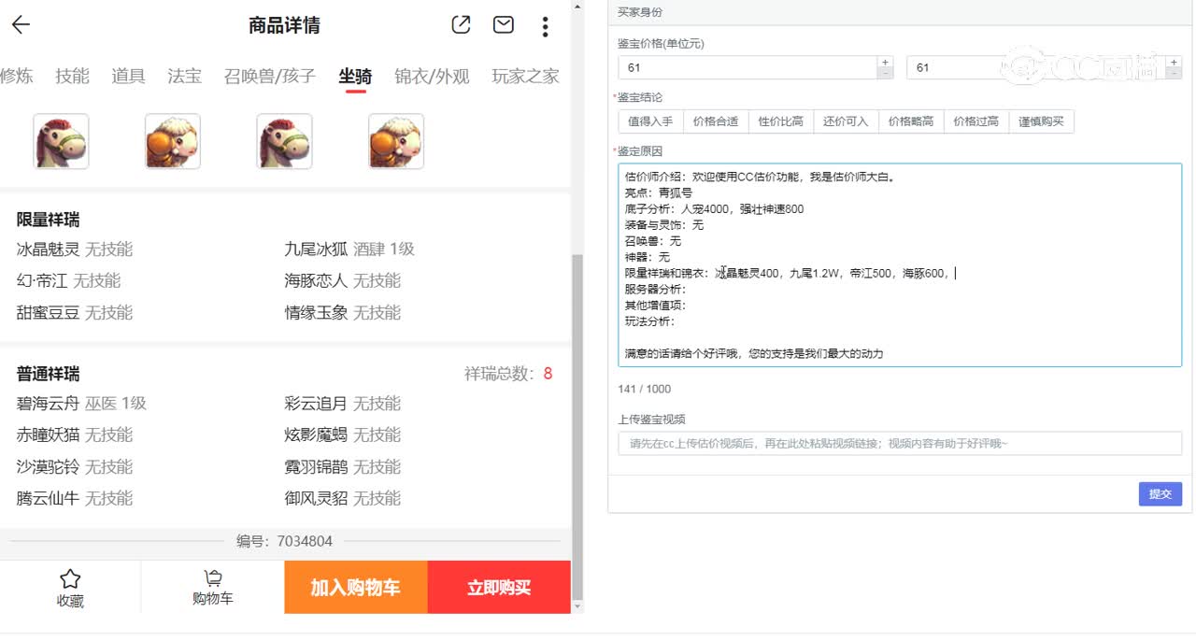1196x641 pixels.
Task: Click the video link input field
Action: 897,443
